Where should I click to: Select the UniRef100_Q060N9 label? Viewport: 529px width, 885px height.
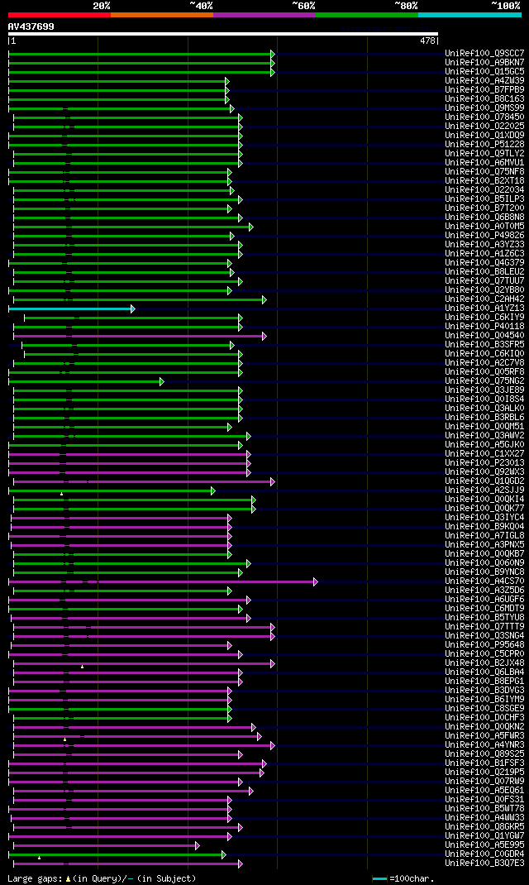(484, 563)
